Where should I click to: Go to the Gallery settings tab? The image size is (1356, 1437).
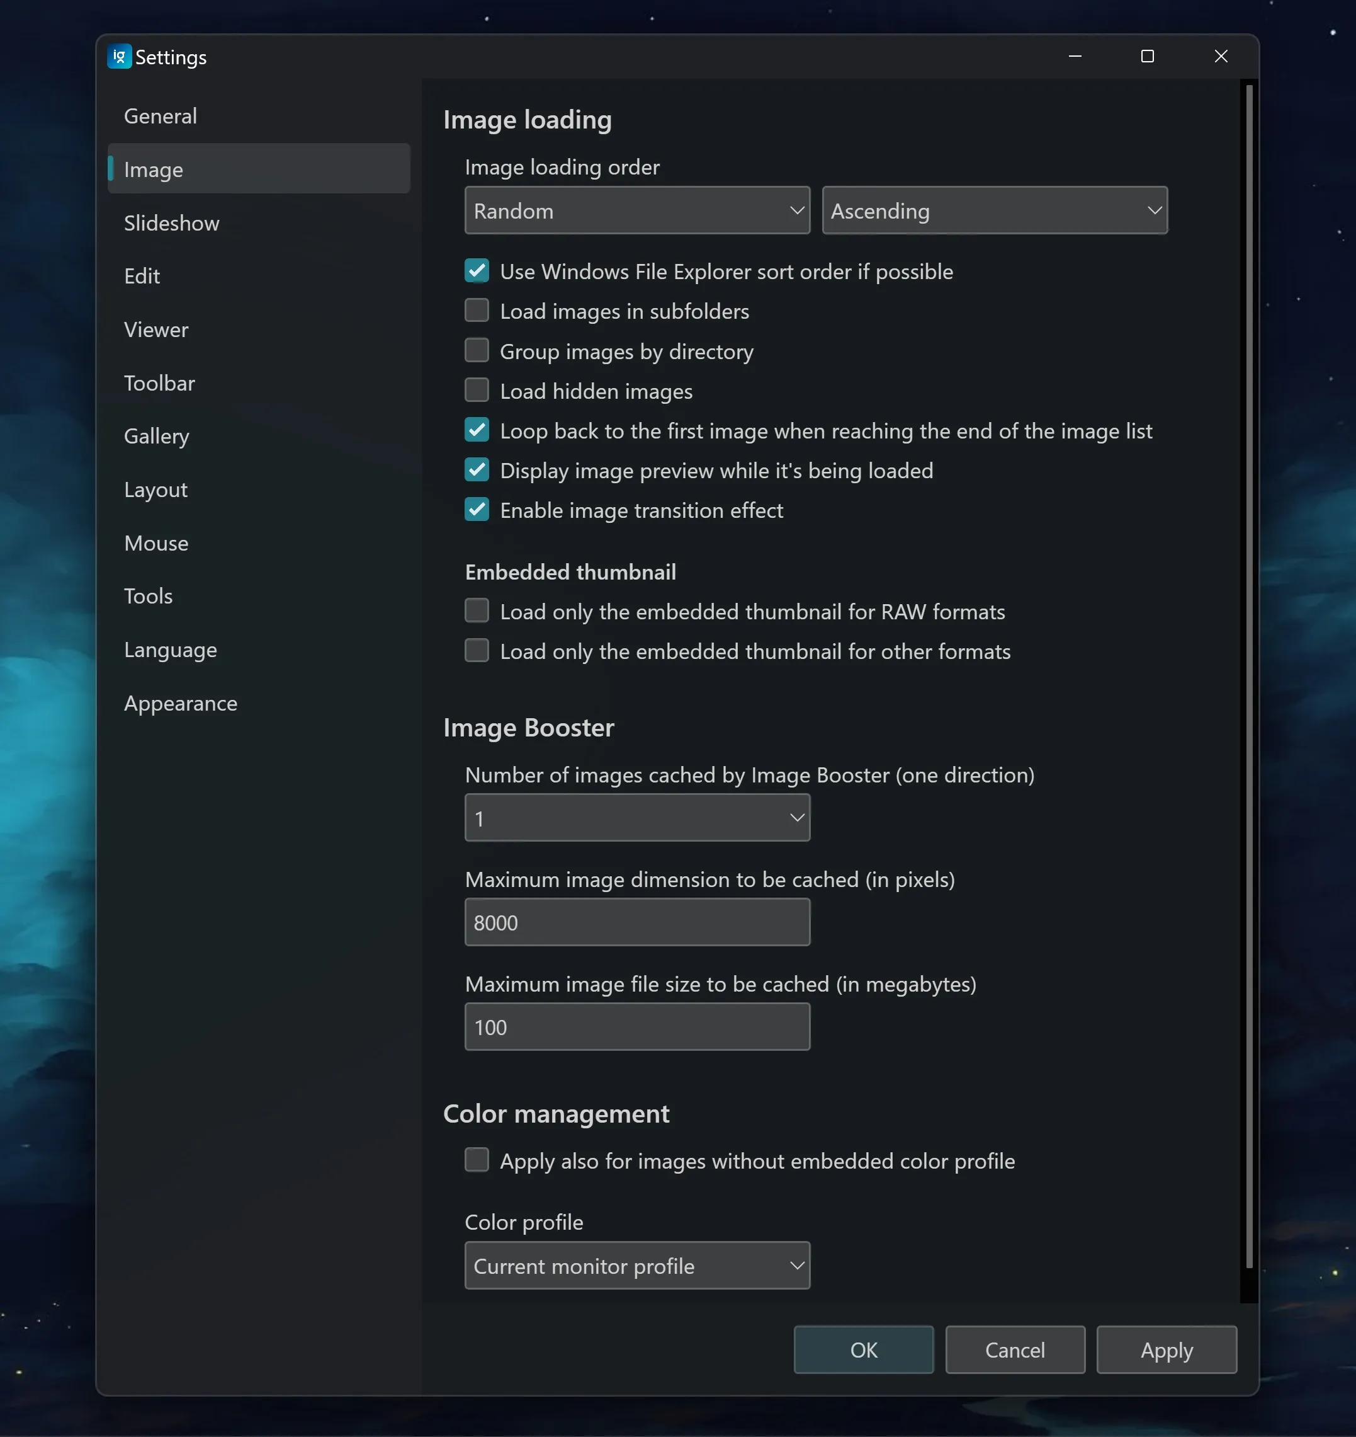coord(156,436)
